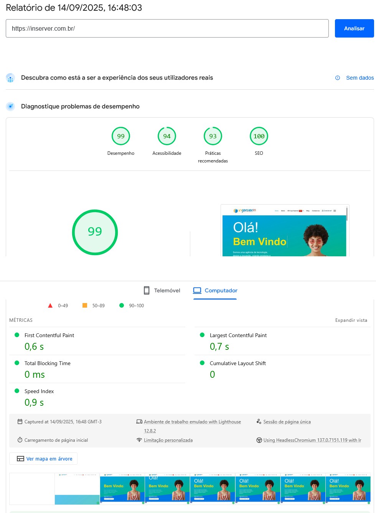The width and height of the screenshot is (376, 513).
Task: Select the first filmstrip thumbnail
Action: pos(32,488)
